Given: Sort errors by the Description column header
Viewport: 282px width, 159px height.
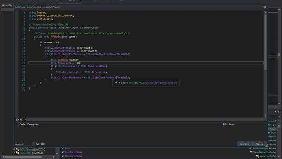Looking at the screenshot, I should 33,124.
